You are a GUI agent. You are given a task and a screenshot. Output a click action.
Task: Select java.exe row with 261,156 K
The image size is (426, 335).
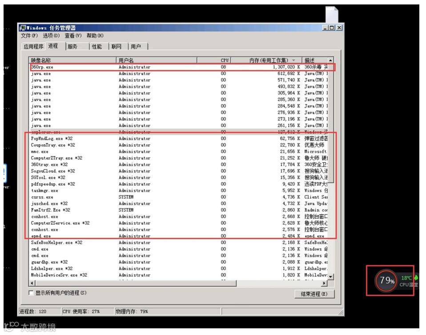[178, 126]
